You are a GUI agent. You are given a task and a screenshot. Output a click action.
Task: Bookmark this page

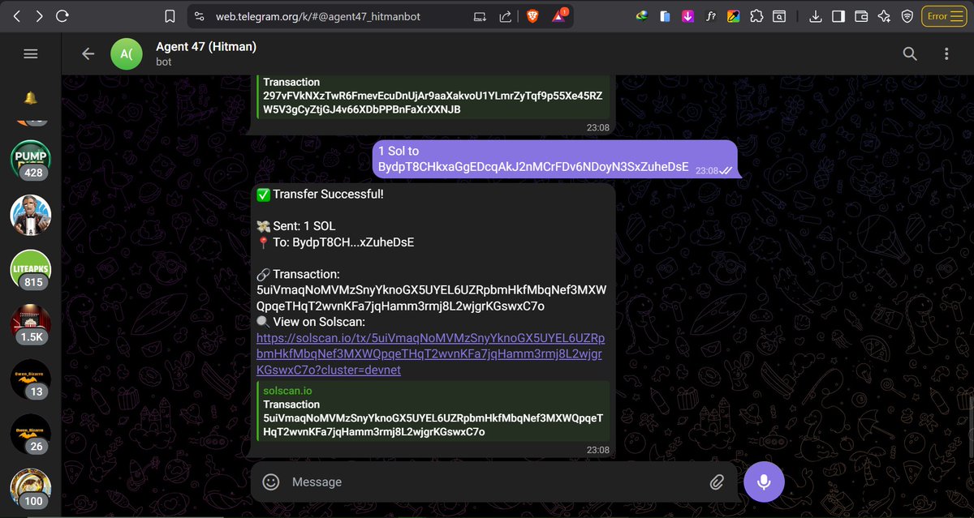coord(170,15)
